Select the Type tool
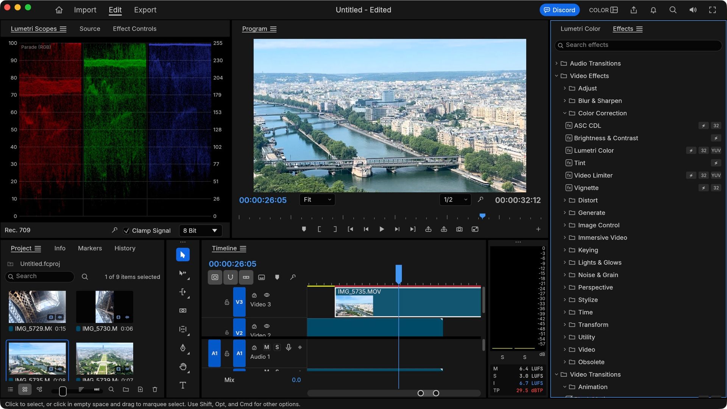This screenshot has height=409, width=727. [x=183, y=385]
